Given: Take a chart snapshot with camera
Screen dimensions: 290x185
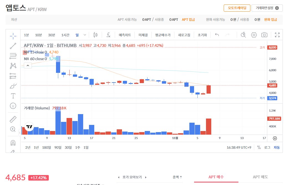Looking at the screenshot, I should [264, 35].
